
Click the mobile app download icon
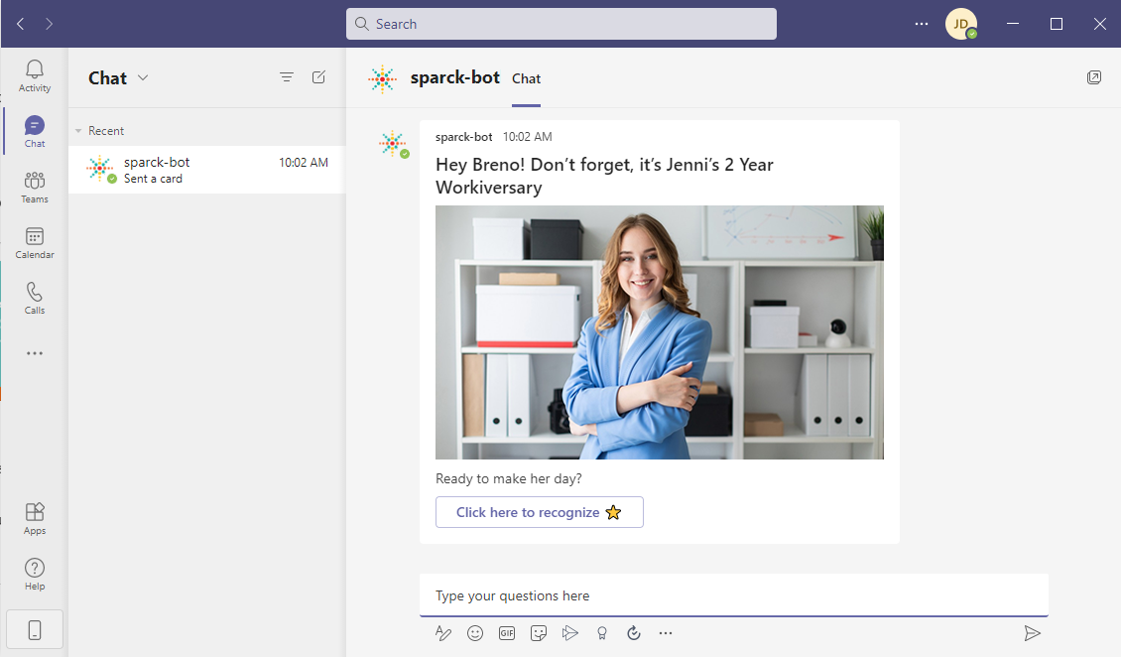[35, 630]
